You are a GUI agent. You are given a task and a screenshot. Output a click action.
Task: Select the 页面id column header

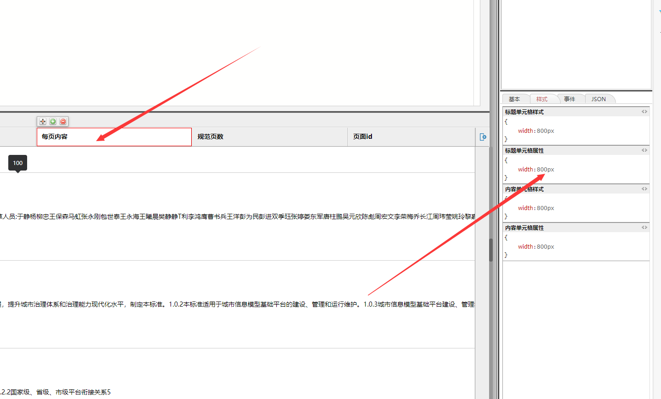click(x=411, y=137)
